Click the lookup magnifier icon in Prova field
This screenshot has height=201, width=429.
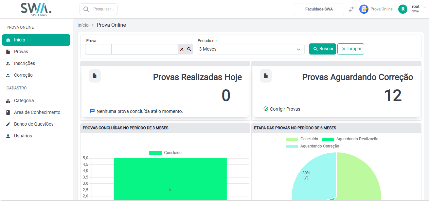click(189, 49)
